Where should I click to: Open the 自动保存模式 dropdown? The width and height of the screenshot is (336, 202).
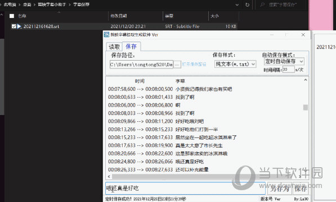point(284,62)
